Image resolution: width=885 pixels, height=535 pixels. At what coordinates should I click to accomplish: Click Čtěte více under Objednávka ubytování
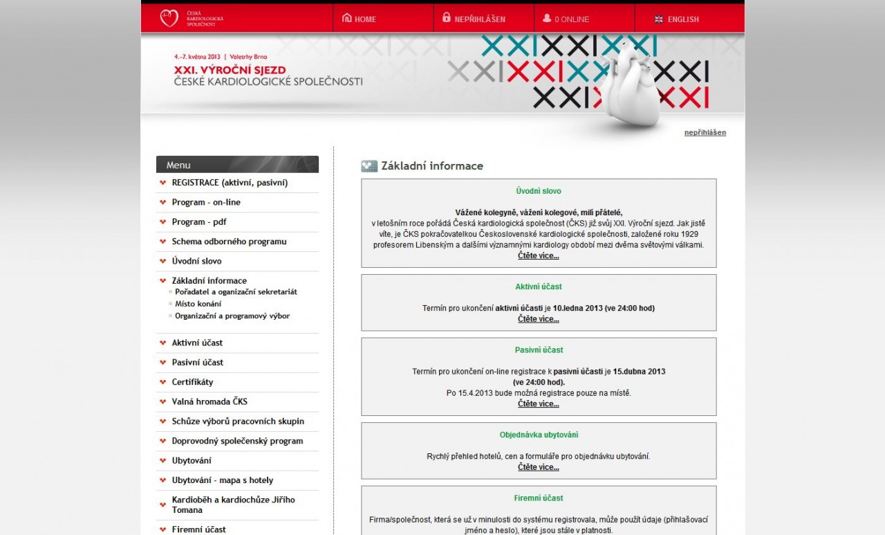tap(539, 467)
